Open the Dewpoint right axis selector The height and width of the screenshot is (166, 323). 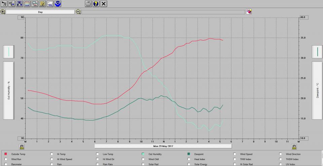317,90
